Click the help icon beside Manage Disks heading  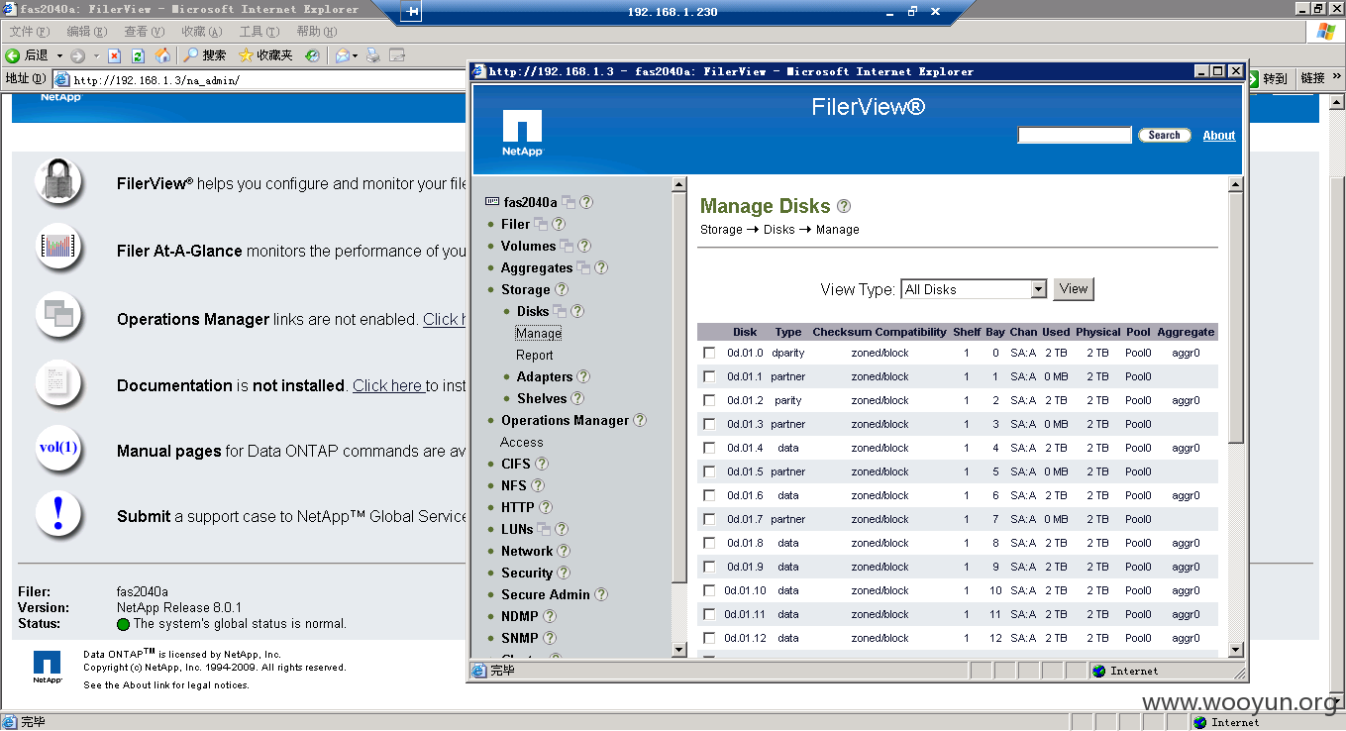pyautogui.click(x=844, y=206)
